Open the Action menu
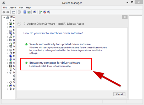The image size is (144, 105). 13,8
